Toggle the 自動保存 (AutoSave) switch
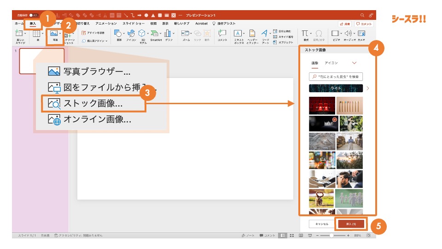Viewport: 442px width, 249px height. (x=33, y=15)
